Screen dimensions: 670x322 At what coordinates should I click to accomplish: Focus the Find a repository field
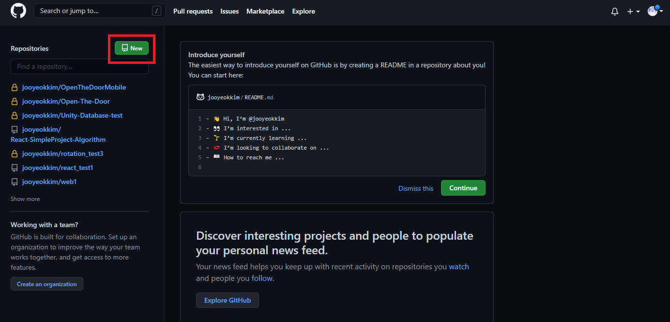coord(79,66)
